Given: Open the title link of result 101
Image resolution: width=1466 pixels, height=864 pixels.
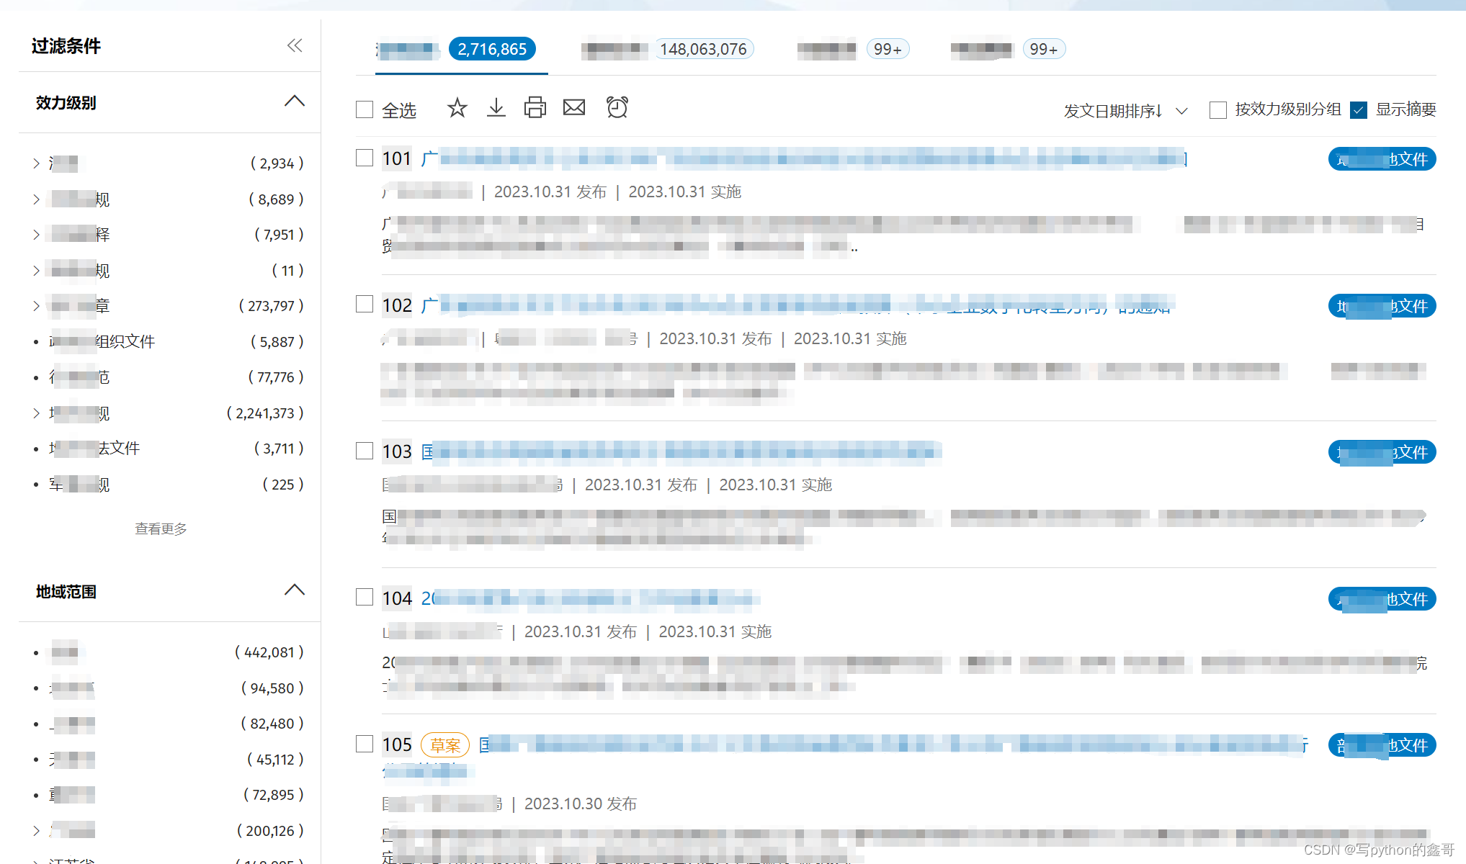Looking at the screenshot, I should (804, 158).
